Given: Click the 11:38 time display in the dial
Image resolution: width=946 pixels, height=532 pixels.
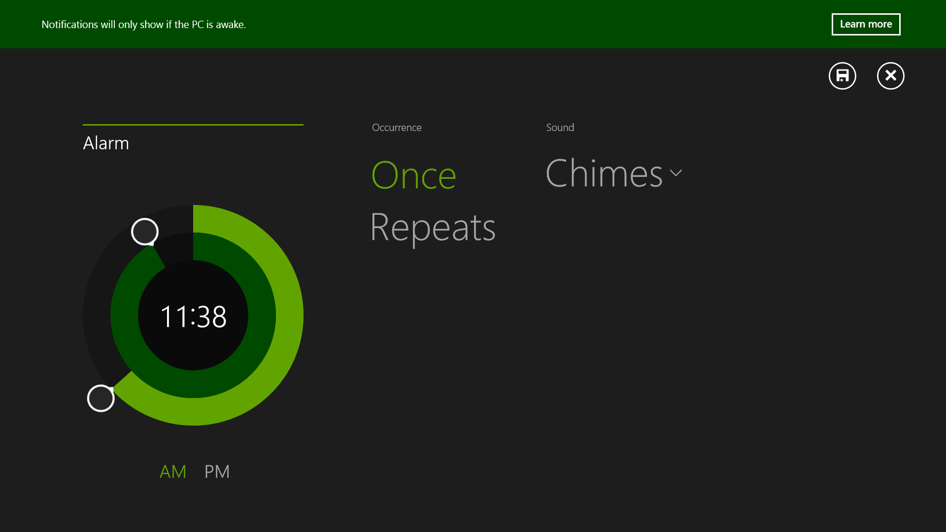Looking at the screenshot, I should (193, 316).
